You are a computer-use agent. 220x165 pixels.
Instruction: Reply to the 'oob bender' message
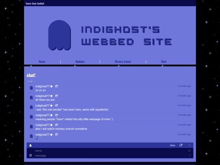coord(56,106)
